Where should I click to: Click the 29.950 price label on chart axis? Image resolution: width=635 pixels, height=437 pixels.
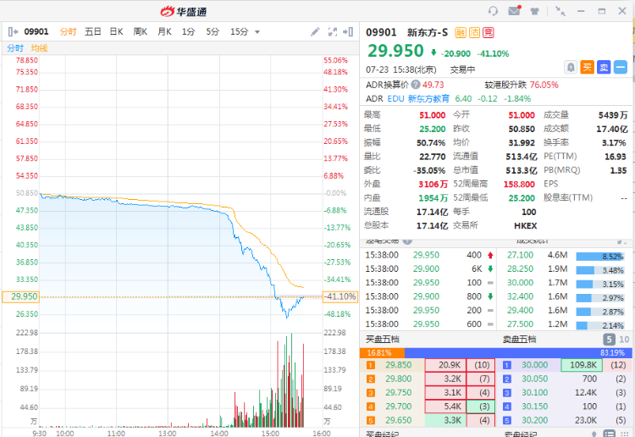pyautogui.click(x=20, y=296)
